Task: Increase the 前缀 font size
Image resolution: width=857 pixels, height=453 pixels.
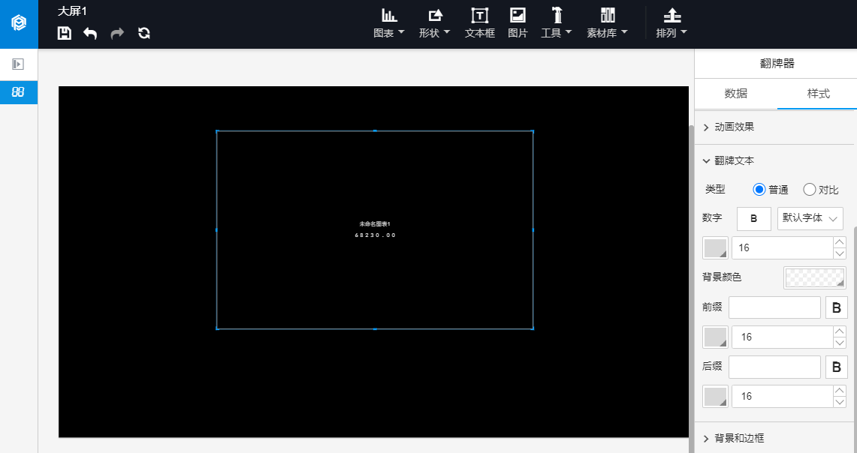Action: tap(840, 331)
